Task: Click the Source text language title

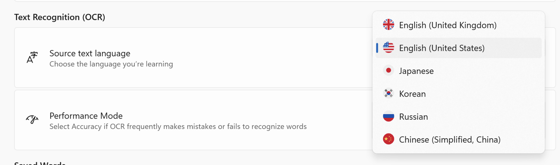Action: coord(90,53)
